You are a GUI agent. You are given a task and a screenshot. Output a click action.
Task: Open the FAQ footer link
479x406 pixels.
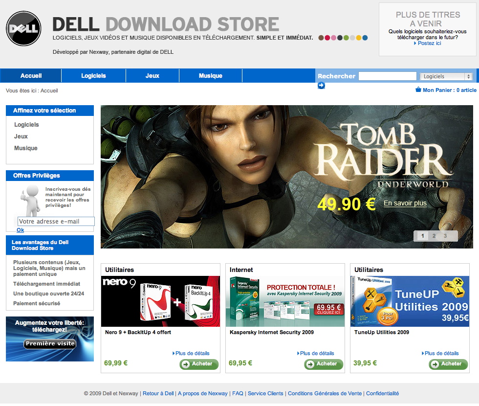(x=238, y=393)
